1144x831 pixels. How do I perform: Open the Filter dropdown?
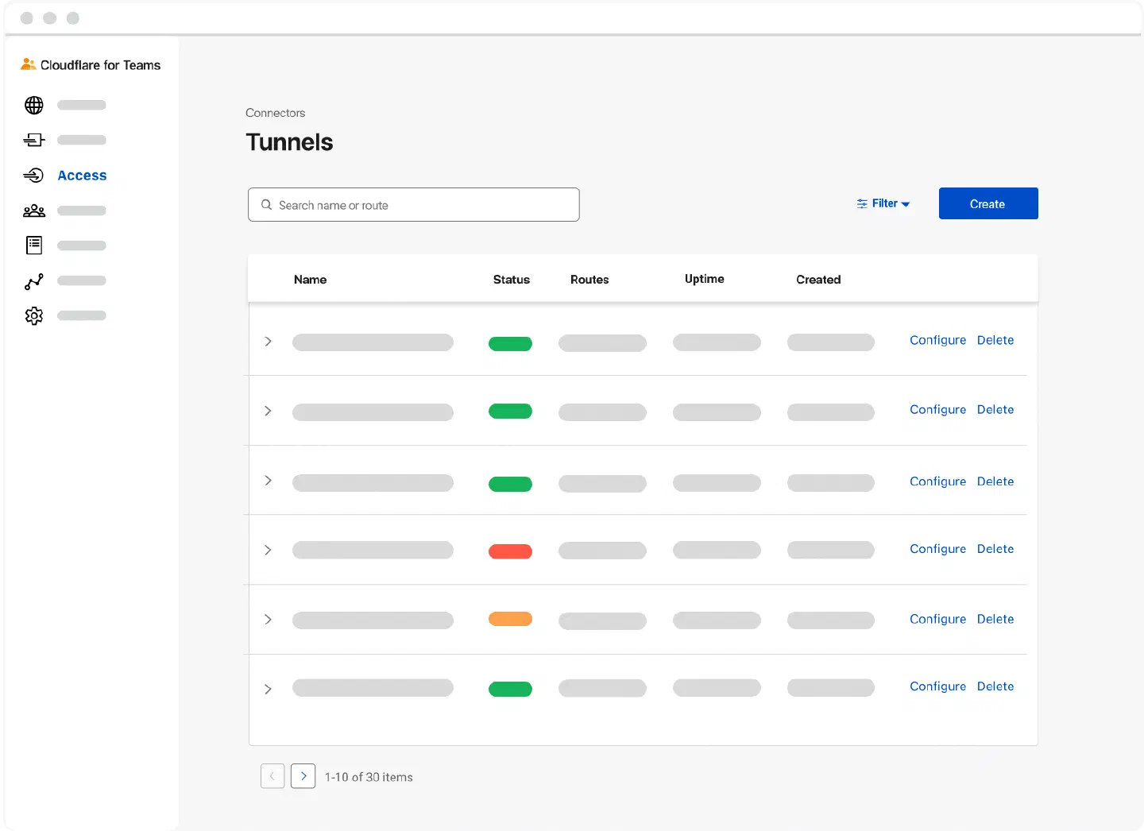[x=883, y=204]
